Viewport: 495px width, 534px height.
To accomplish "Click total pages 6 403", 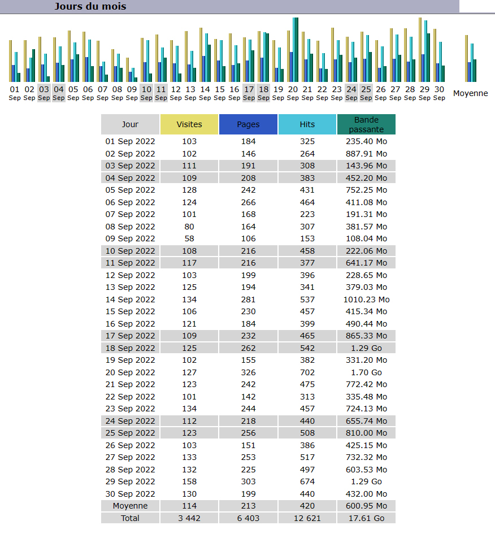I will (248, 518).
